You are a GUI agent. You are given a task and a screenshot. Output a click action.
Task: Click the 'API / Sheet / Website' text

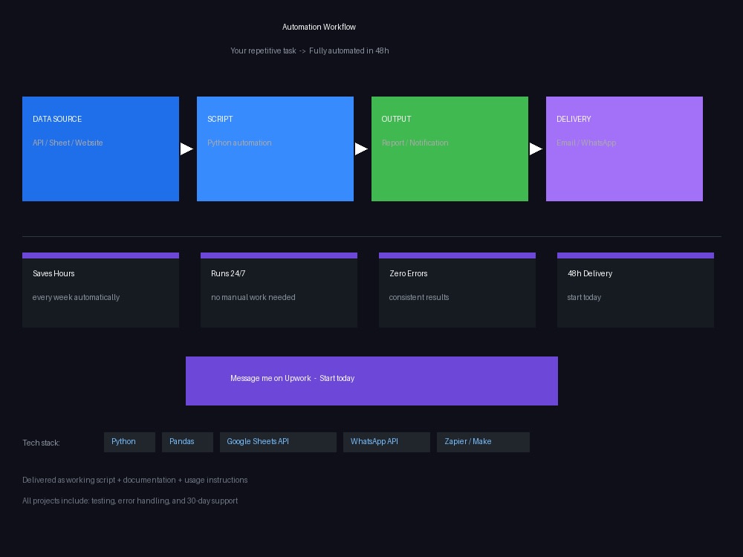[68, 143]
